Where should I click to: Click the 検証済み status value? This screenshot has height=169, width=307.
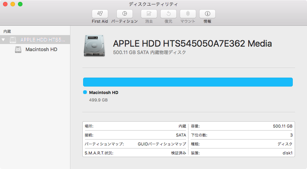(178, 153)
